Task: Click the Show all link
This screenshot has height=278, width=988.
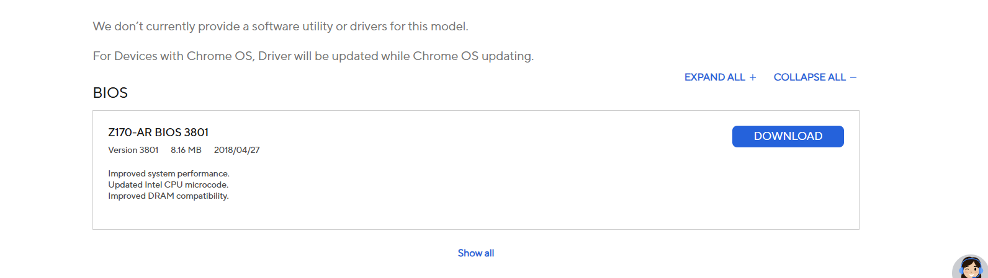Action: pos(476,253)
